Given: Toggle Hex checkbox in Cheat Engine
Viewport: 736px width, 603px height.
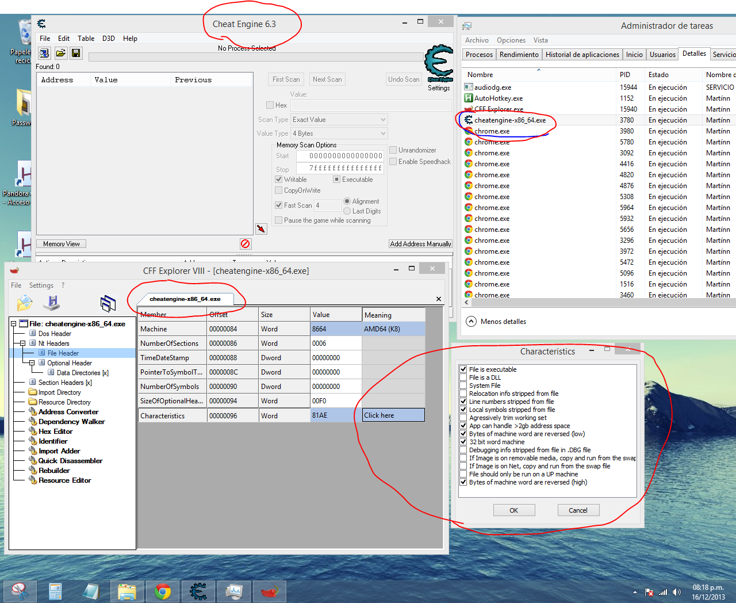Looking at the screenshot, I should coord(270,105).
